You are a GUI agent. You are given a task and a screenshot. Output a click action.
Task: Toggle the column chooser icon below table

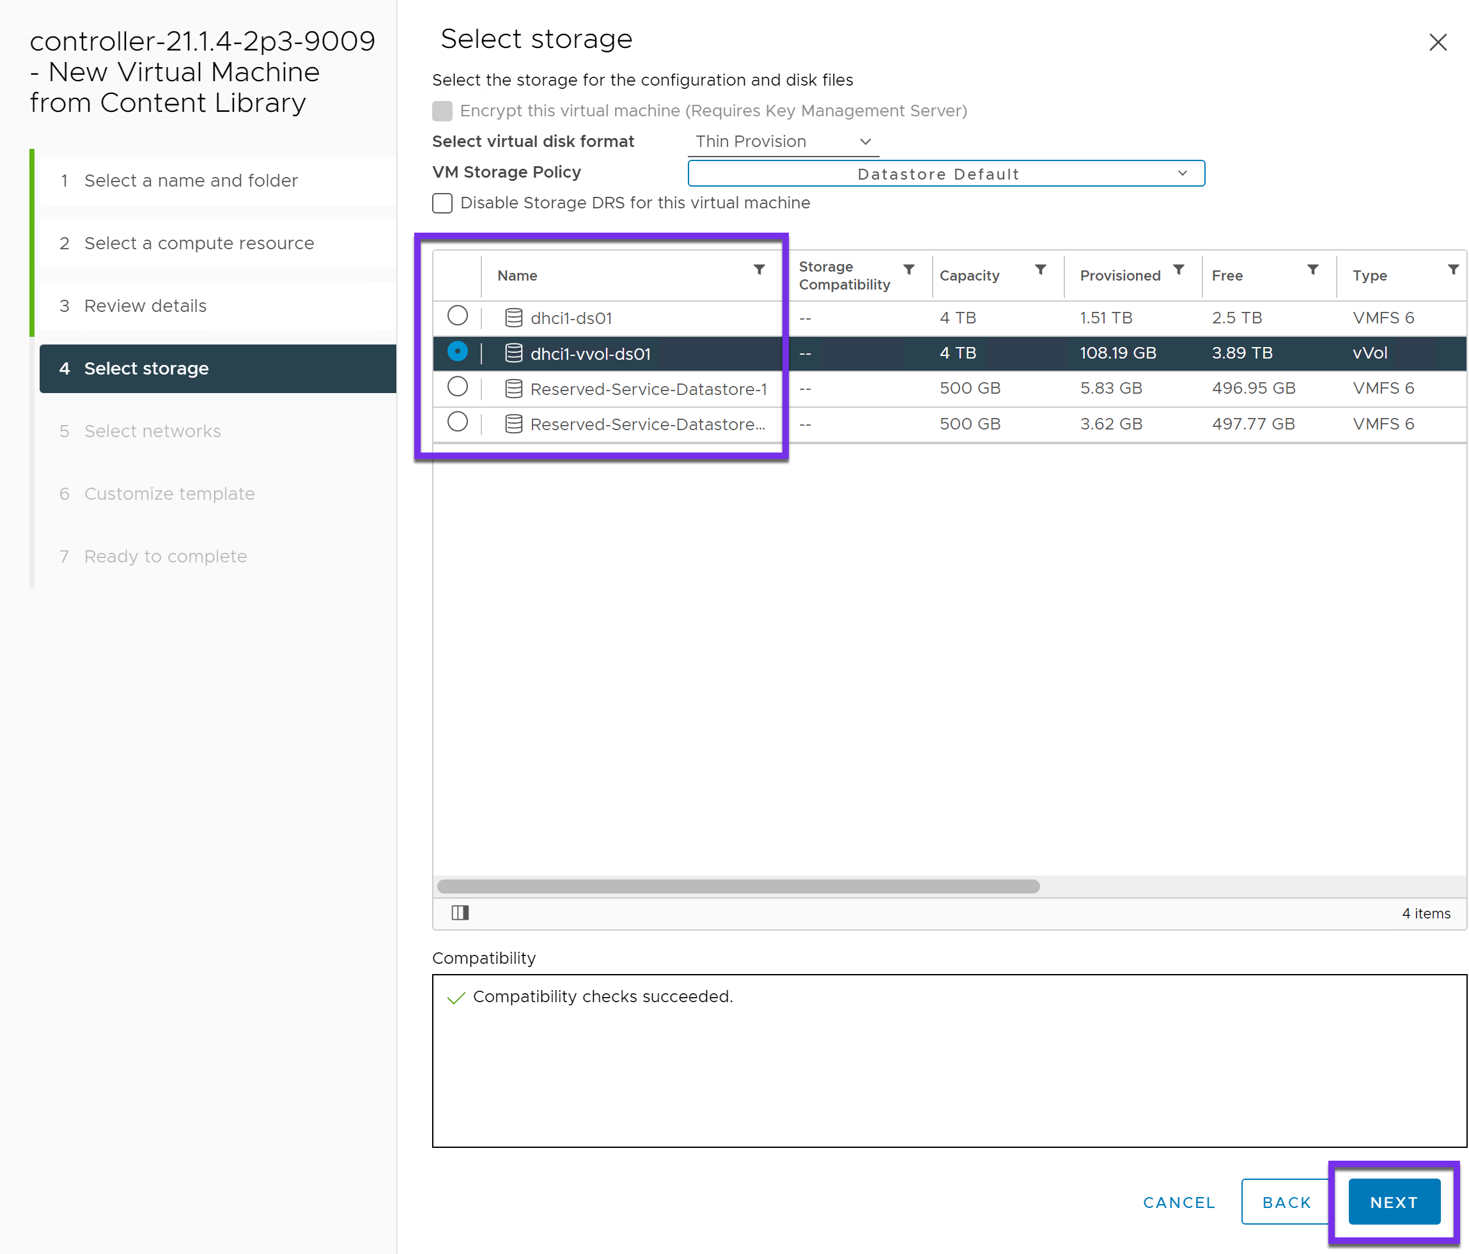pyautogui.click(x=460, y=912)
